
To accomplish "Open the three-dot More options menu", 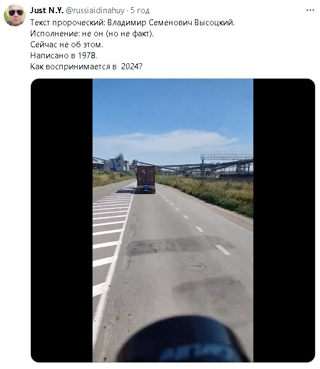I will pyautogui.click(x=310, y=10).
